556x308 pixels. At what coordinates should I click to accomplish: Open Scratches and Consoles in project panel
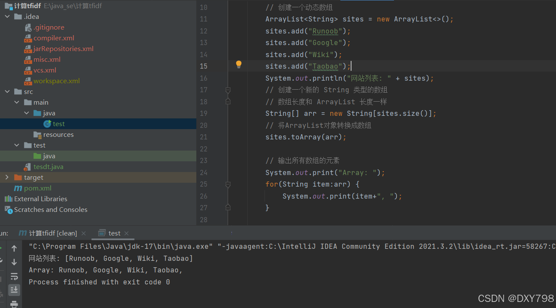click(46, 209)
